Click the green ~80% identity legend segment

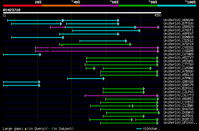(138, 6)
